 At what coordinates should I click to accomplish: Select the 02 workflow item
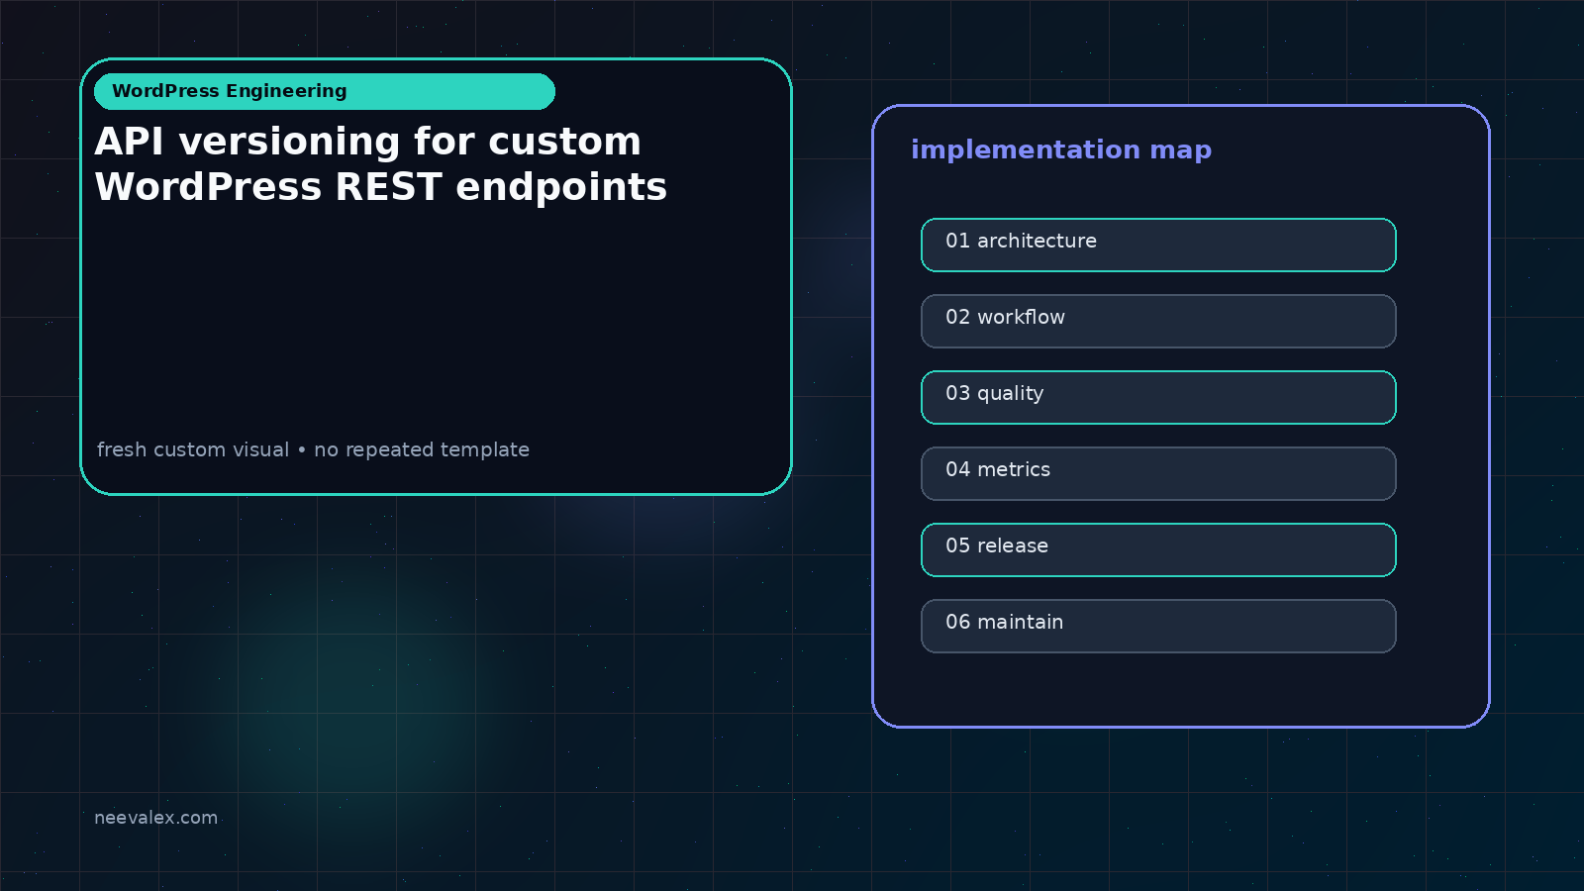click(x=1158, y=321)
